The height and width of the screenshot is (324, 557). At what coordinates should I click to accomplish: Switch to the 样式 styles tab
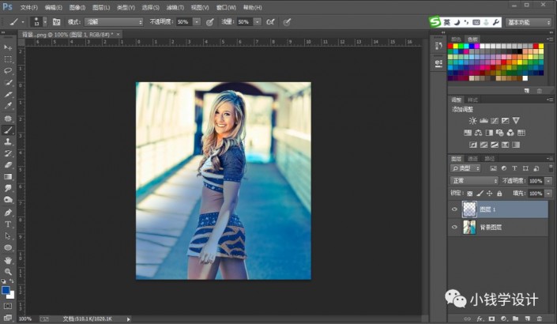[472, 100]
